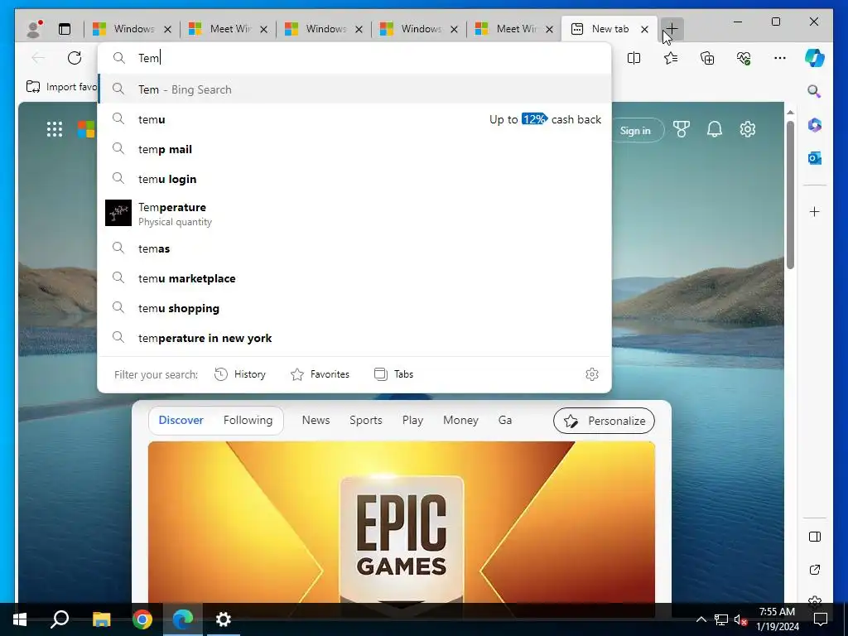848x636 pixels.
Task: Click the muted volume tray icon
Action: pyautogui.click(x=740, y=619)
